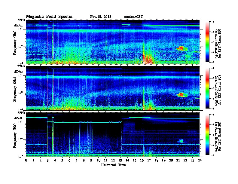238x184 pixels.
Task: Click the date 'Nov. 15, 2018'
Action: point(100,17)
